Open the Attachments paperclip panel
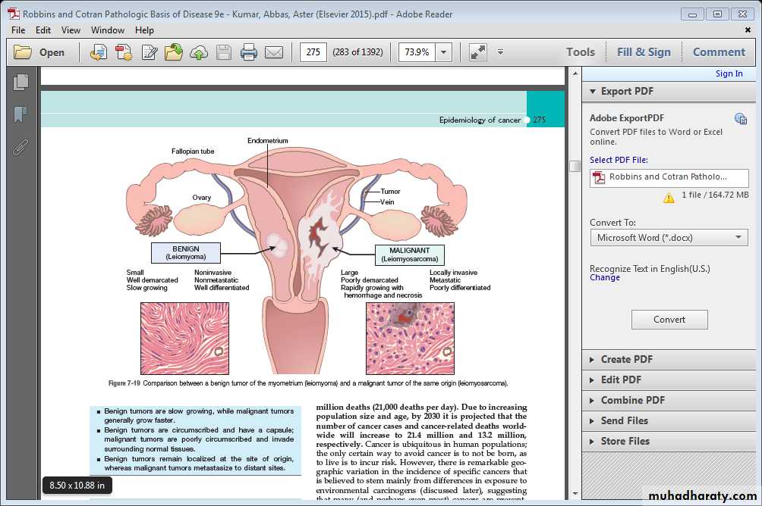 point(20,146)
